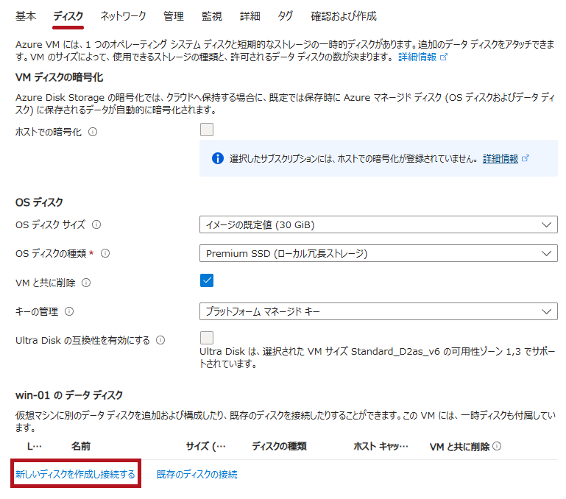Click 既存のディスクの接続 link
Screen dimensions: 566x499
[197, 475]
